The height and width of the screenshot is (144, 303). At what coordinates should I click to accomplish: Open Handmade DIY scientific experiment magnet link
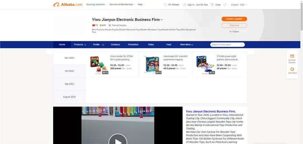tap(175, 58)
